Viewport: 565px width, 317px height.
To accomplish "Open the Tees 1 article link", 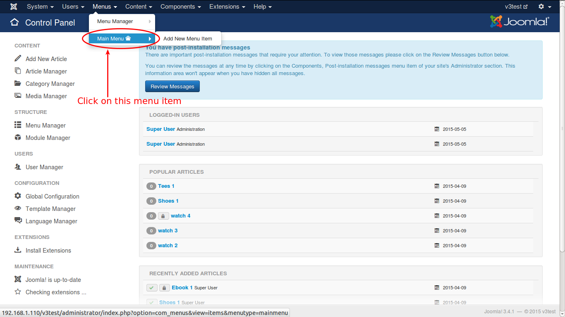I will [166, 186].
